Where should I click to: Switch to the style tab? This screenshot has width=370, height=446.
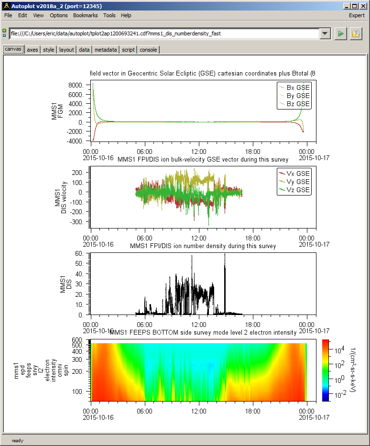(x=49, y=50)
